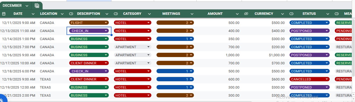Open CLIENT DINNER chip in 12/19/2025 9:00 AM row
355x102 pixels.
[106, 79]
